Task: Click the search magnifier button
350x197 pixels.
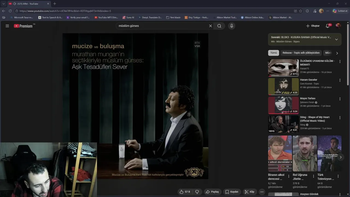Action: pyautogui.click(x=219, y=26)
